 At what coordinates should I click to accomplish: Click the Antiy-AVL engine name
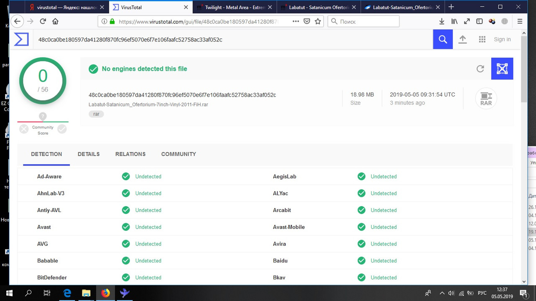pyautogui.click(x=49, y=210)
